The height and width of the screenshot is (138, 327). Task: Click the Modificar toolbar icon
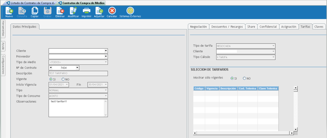73,11
